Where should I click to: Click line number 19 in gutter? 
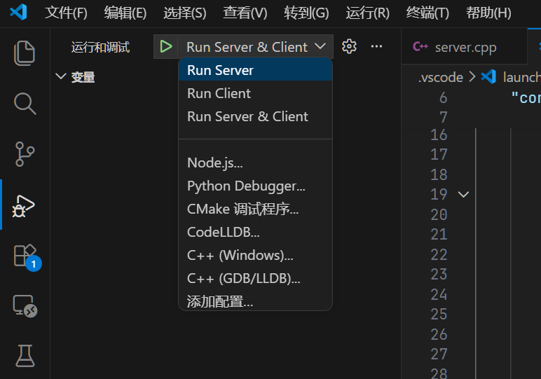pos(439,194)
